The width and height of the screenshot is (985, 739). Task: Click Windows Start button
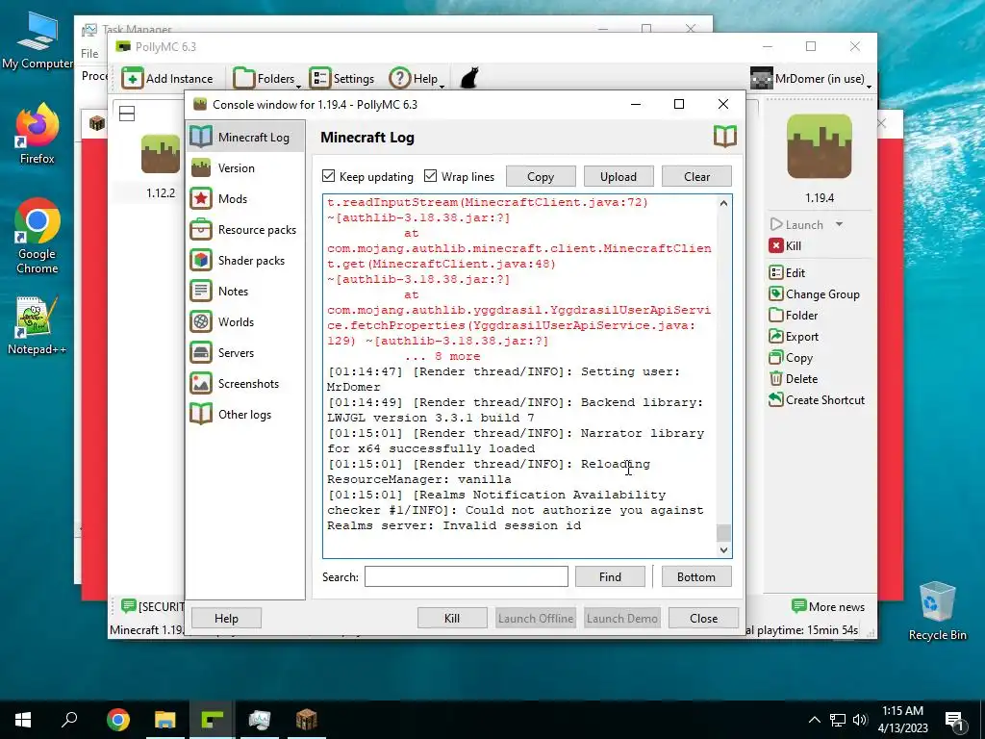point(23,720)
